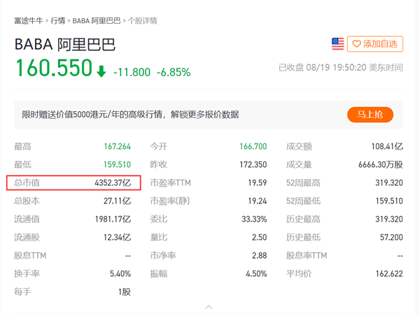Image resolution: width=420 pixels, height=316 pixels.
Task: Click the US flag market icon
Action: coord(338,44)
